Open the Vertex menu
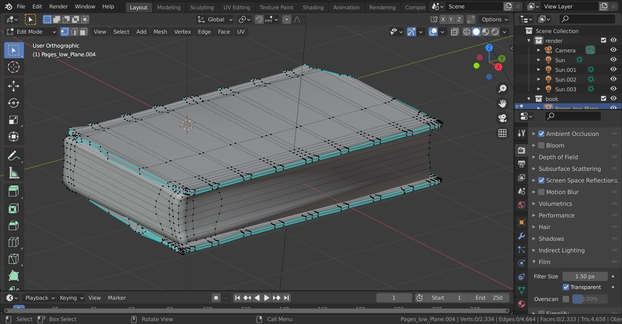 [x=182, y=32]
